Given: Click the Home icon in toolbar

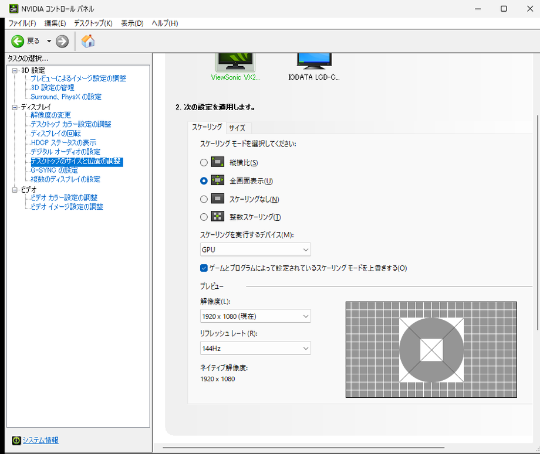Looking at the screenshot, I should pos(88,41).
